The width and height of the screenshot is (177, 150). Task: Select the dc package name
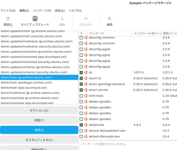click(x=90, y=72)
